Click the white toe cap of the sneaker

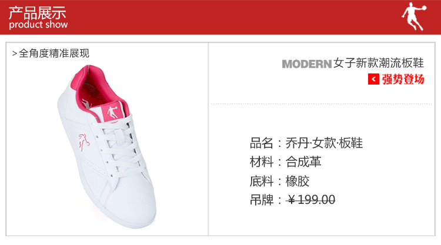132,205
